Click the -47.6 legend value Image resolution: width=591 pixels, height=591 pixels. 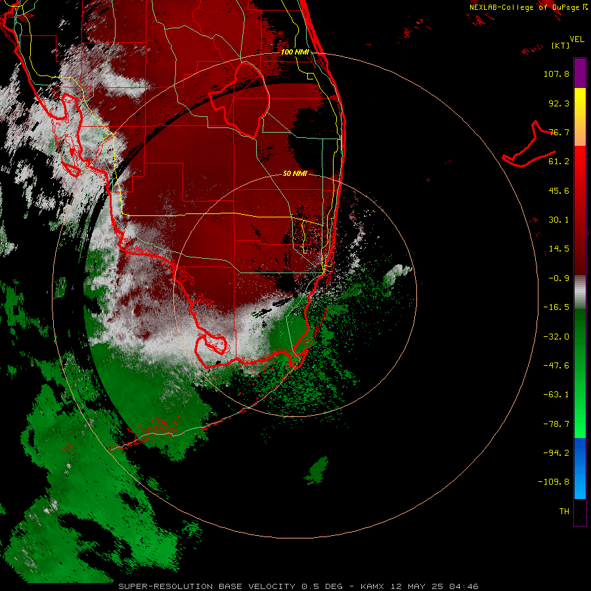pos(556,366)
